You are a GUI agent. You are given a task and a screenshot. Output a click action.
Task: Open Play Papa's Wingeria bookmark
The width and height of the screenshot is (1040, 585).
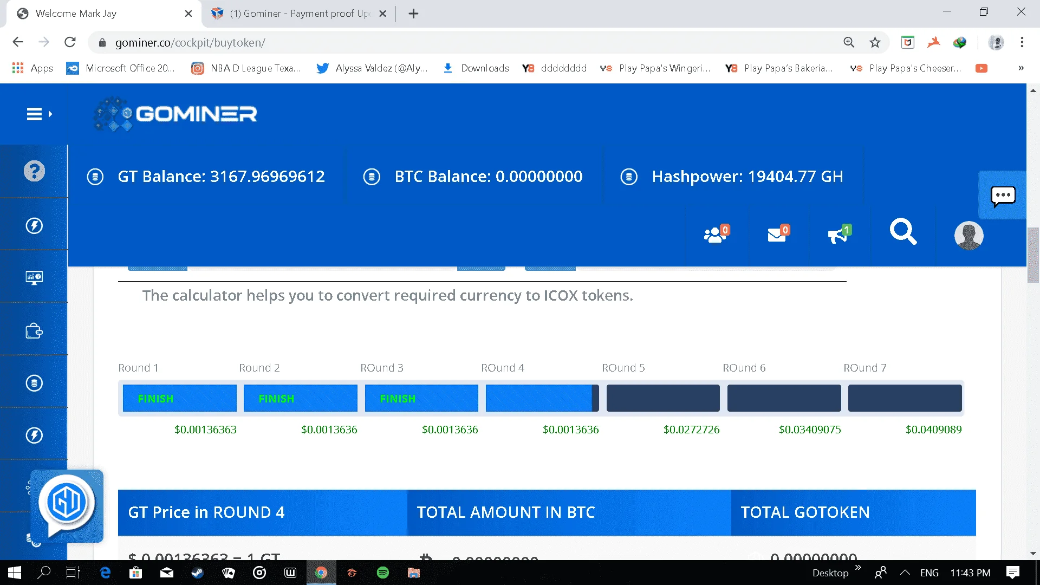(x=655, y=68)
